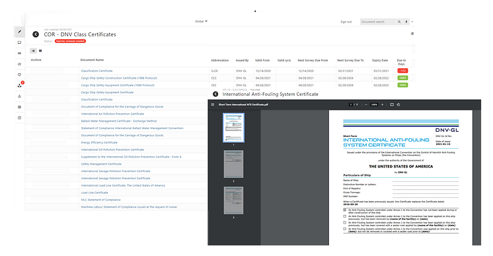Open the infinity link icon in sidebar
This screenshot has width=493, height=256.
point(19,53)
